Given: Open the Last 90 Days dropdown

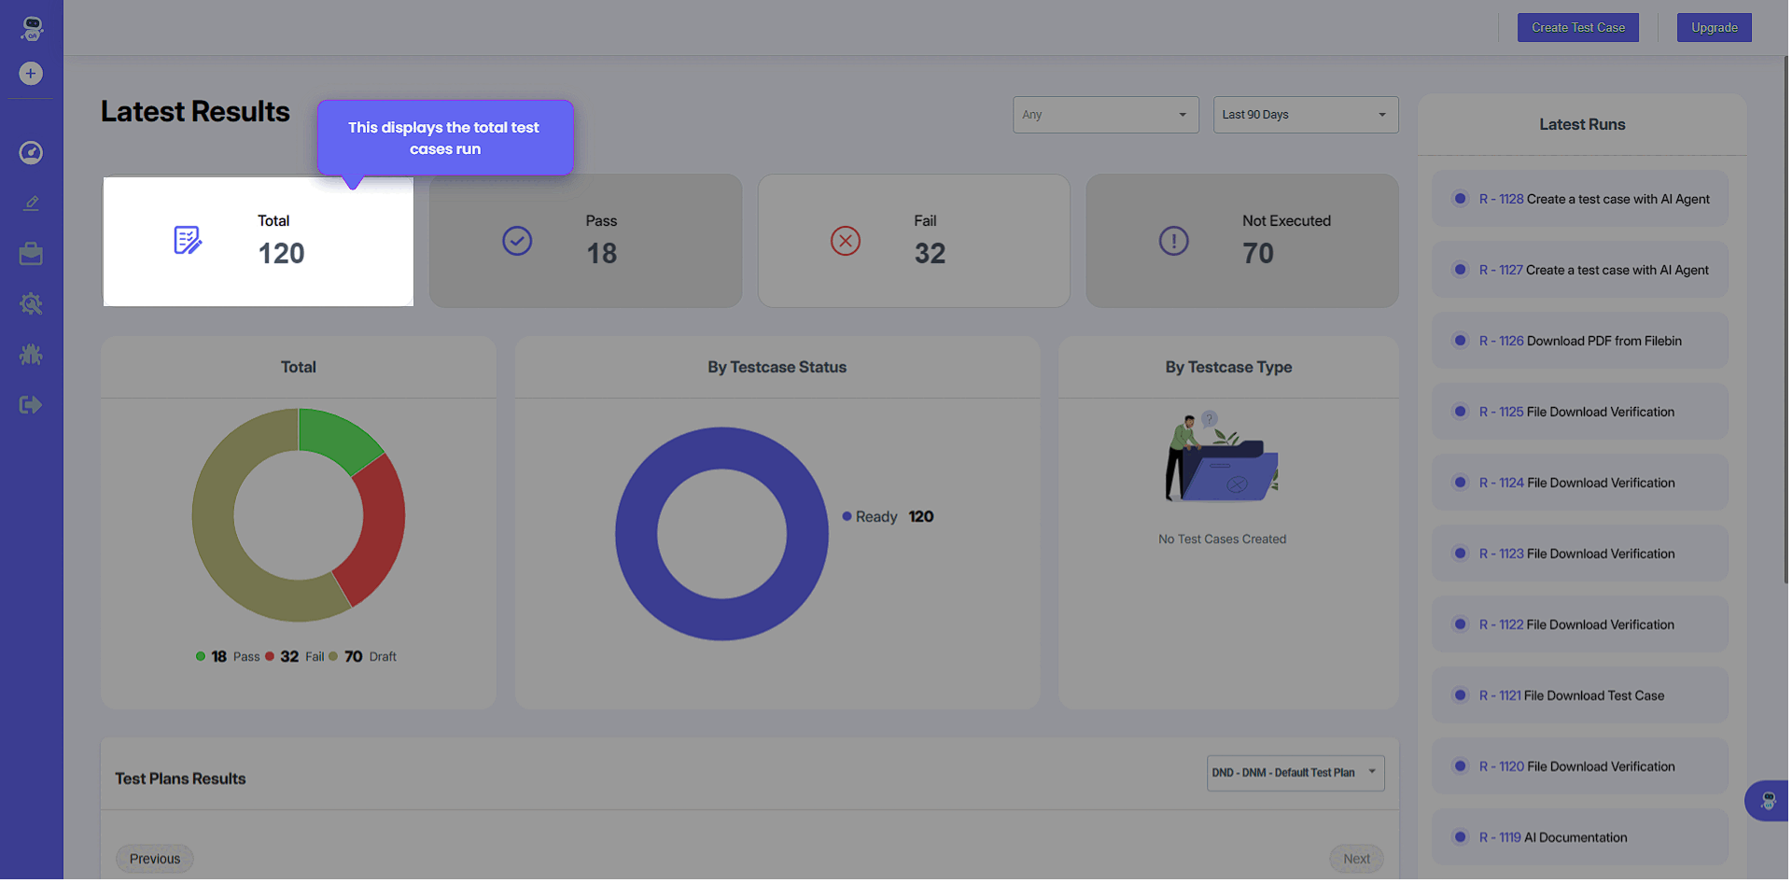Looking at the screenshot, I should 1305,115.
